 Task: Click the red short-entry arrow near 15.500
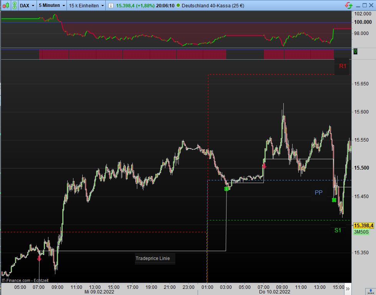[264, 166]
